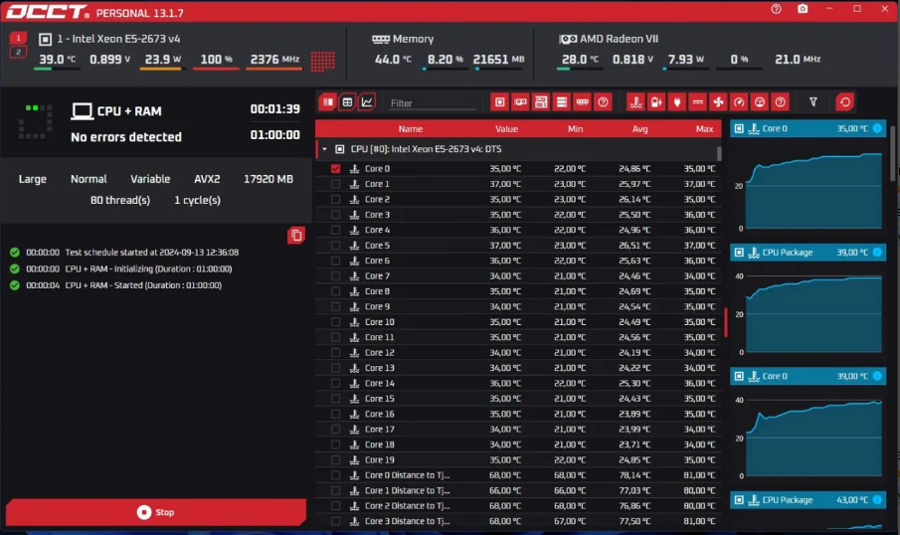900x535 pixels.
Task: Toggle motherboard sensors filter icon
Action: (x=541, y=102)
